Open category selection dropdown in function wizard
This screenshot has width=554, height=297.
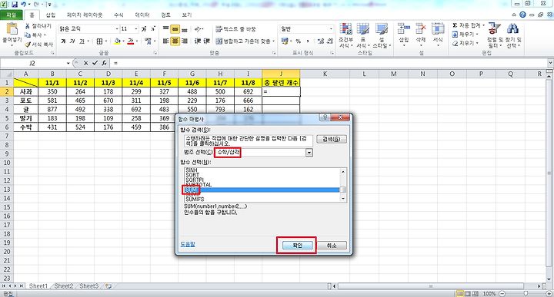pos(309,153)
